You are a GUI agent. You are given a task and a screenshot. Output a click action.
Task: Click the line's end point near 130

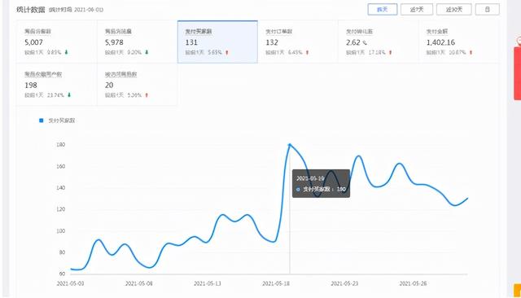(467, 199)
